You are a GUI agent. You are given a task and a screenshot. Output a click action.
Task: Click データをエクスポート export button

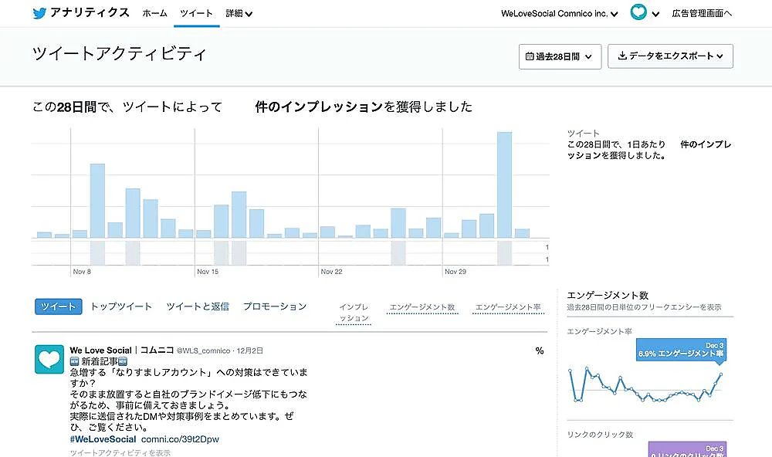click(670, 56)
